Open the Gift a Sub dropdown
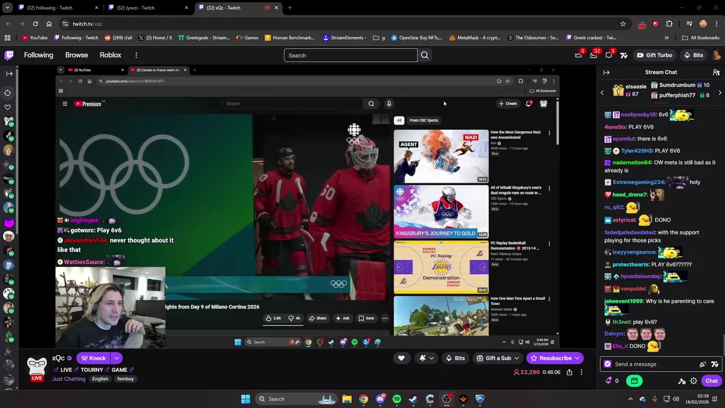The width and height of the screenshot is (725, 408). point(498,358)
